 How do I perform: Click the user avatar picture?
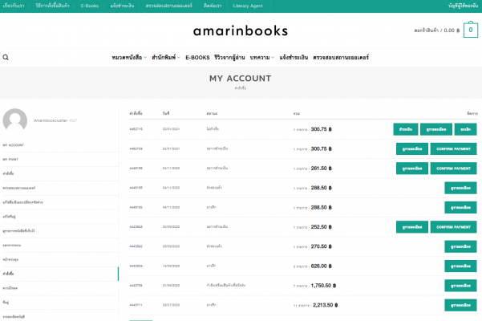coord(15,120)
